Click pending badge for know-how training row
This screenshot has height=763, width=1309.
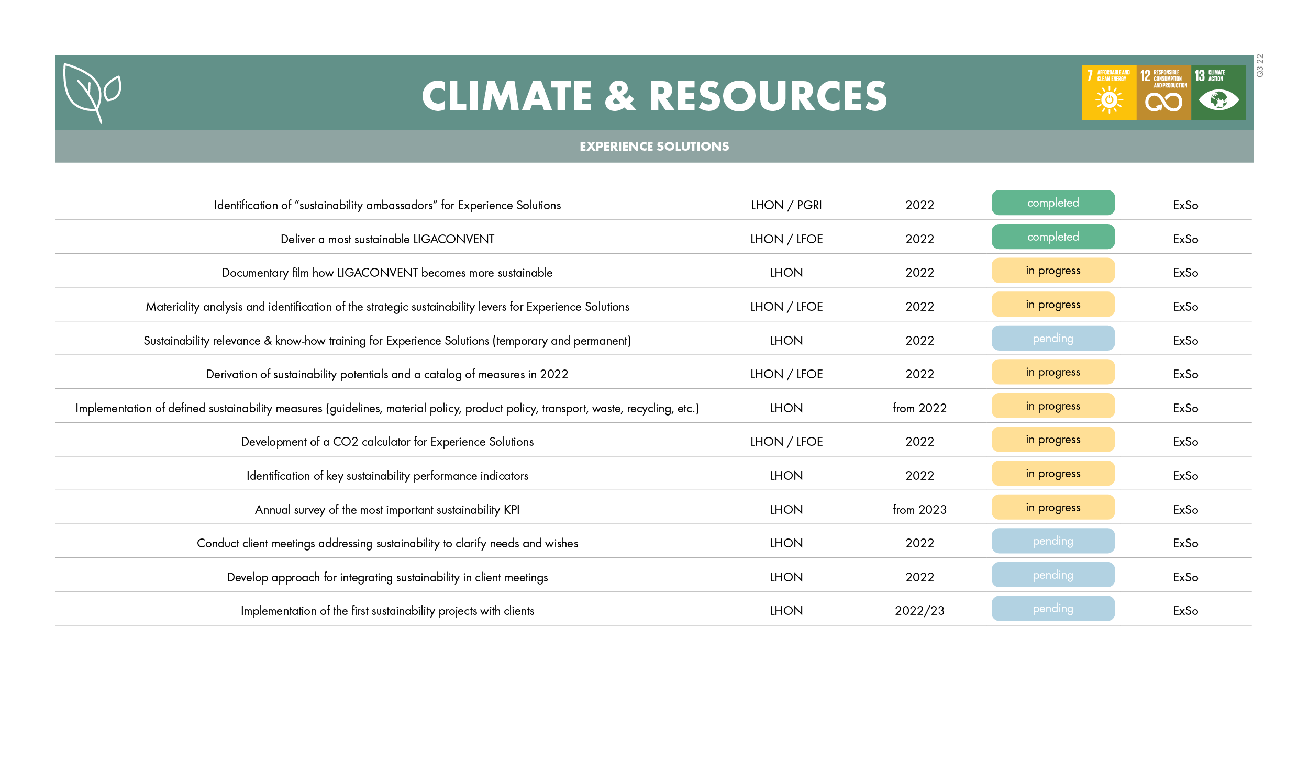[x=1052, y=339]
